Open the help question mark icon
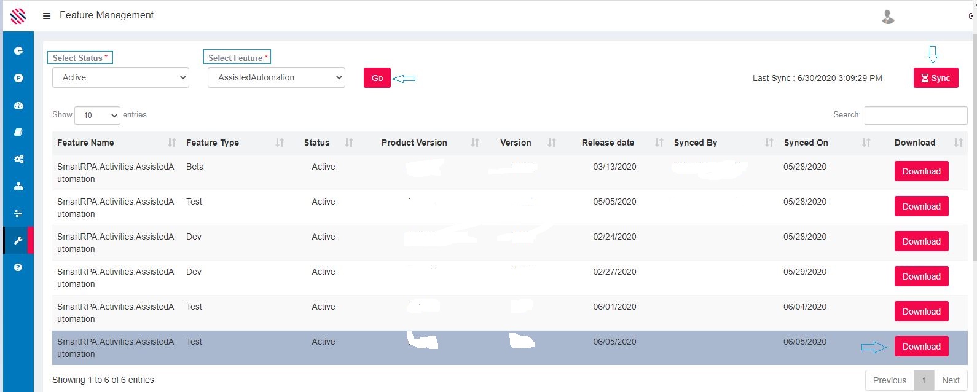The height and width of the screenshot is (392, 977). [18, 267]
